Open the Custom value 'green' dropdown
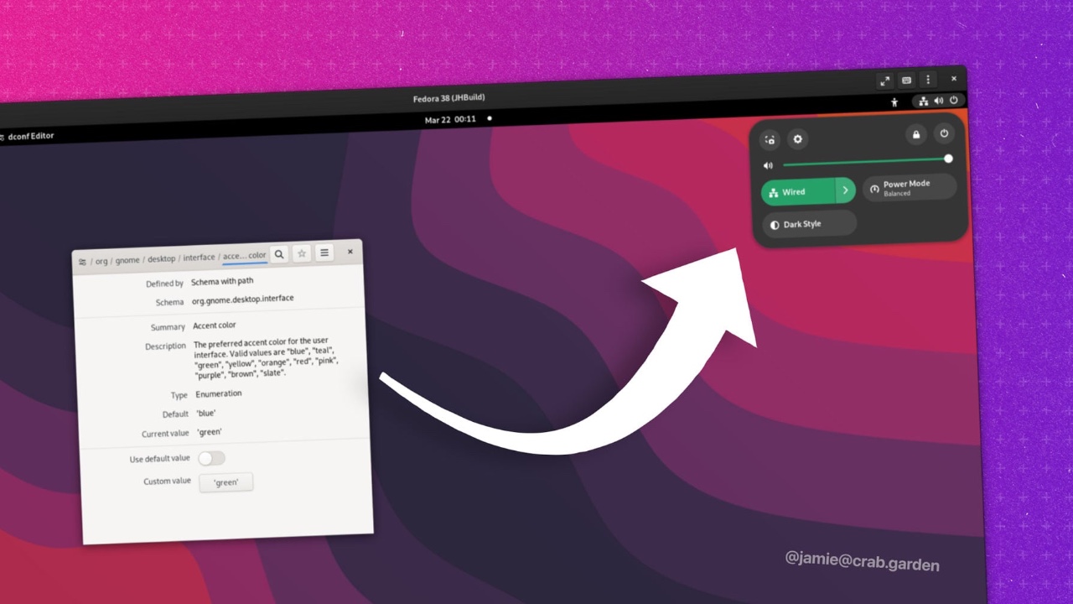This screenshot has height=604, width=1073. pyautogui.click(x=225, y=482)
